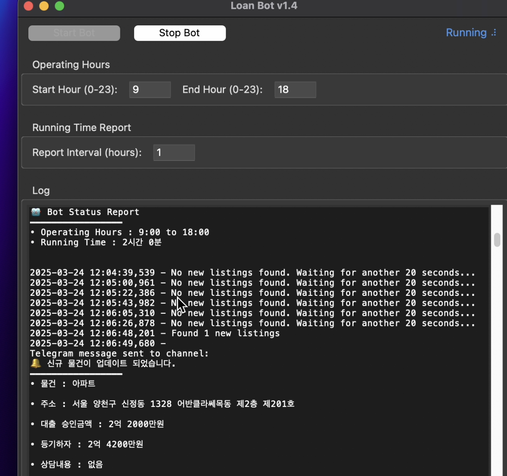Close the Loan Bot window with the red button

pyautogui.click(x=28, y=6)
